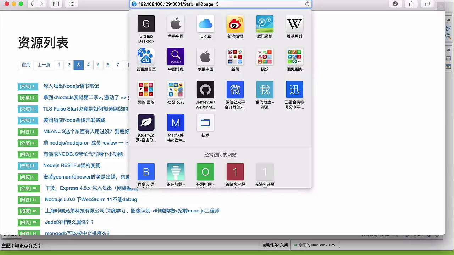Open the GitHub Desktop favorite
The image size is (454, 255).
tap(146, 24)
